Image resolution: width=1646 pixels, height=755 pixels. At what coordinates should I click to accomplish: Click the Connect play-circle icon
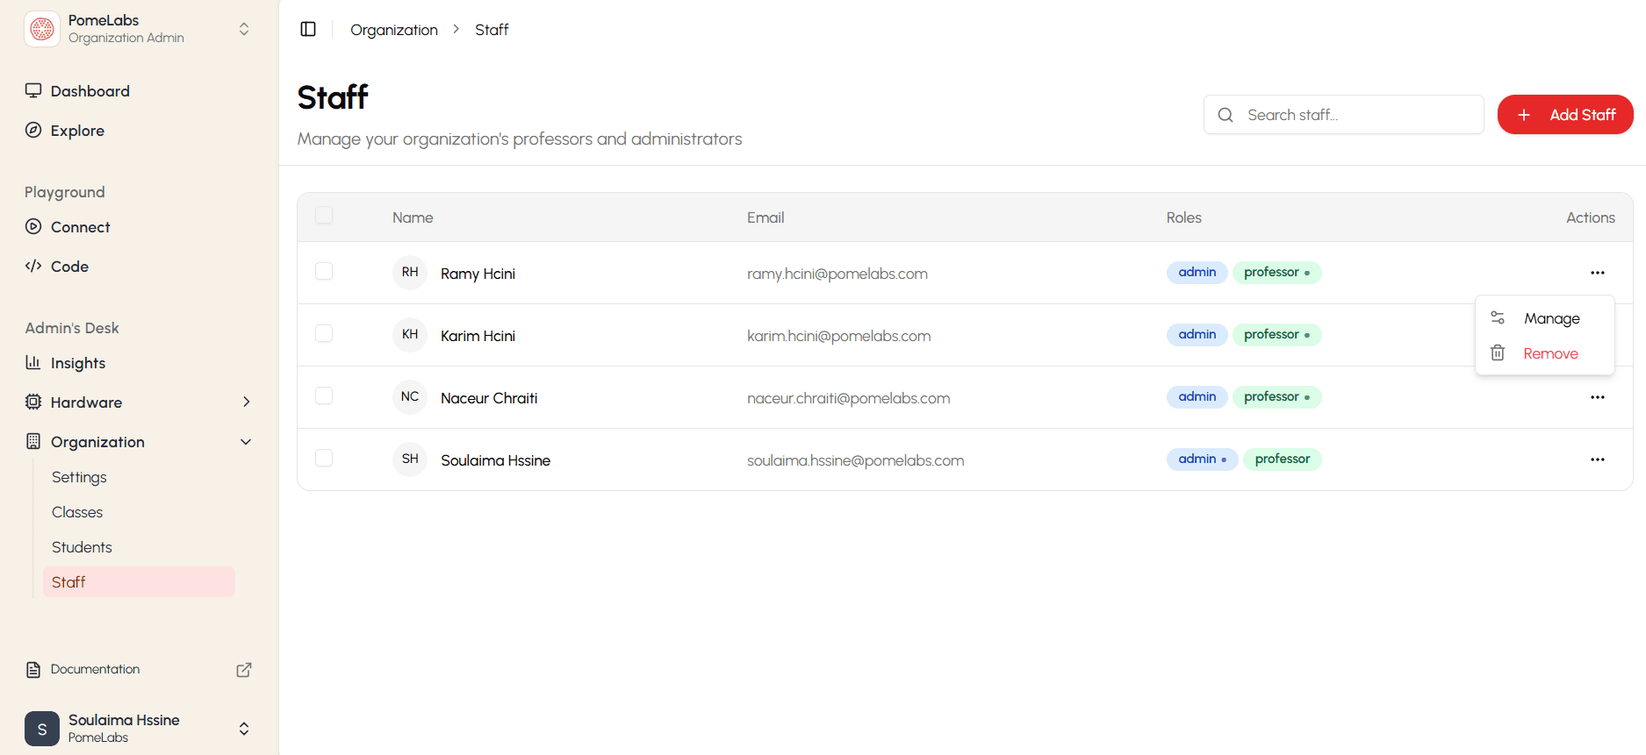(33, 226)
